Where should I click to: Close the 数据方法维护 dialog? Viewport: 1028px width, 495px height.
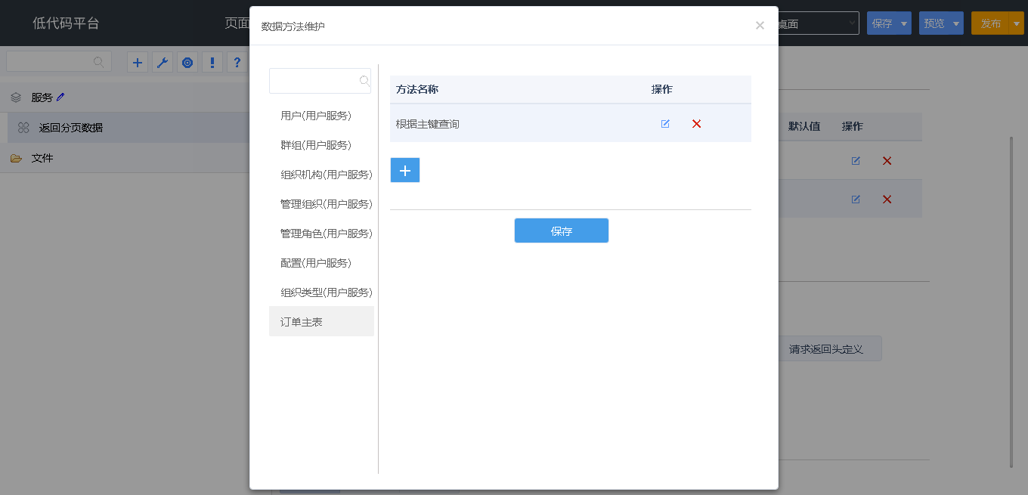click(x=760, y=26)
